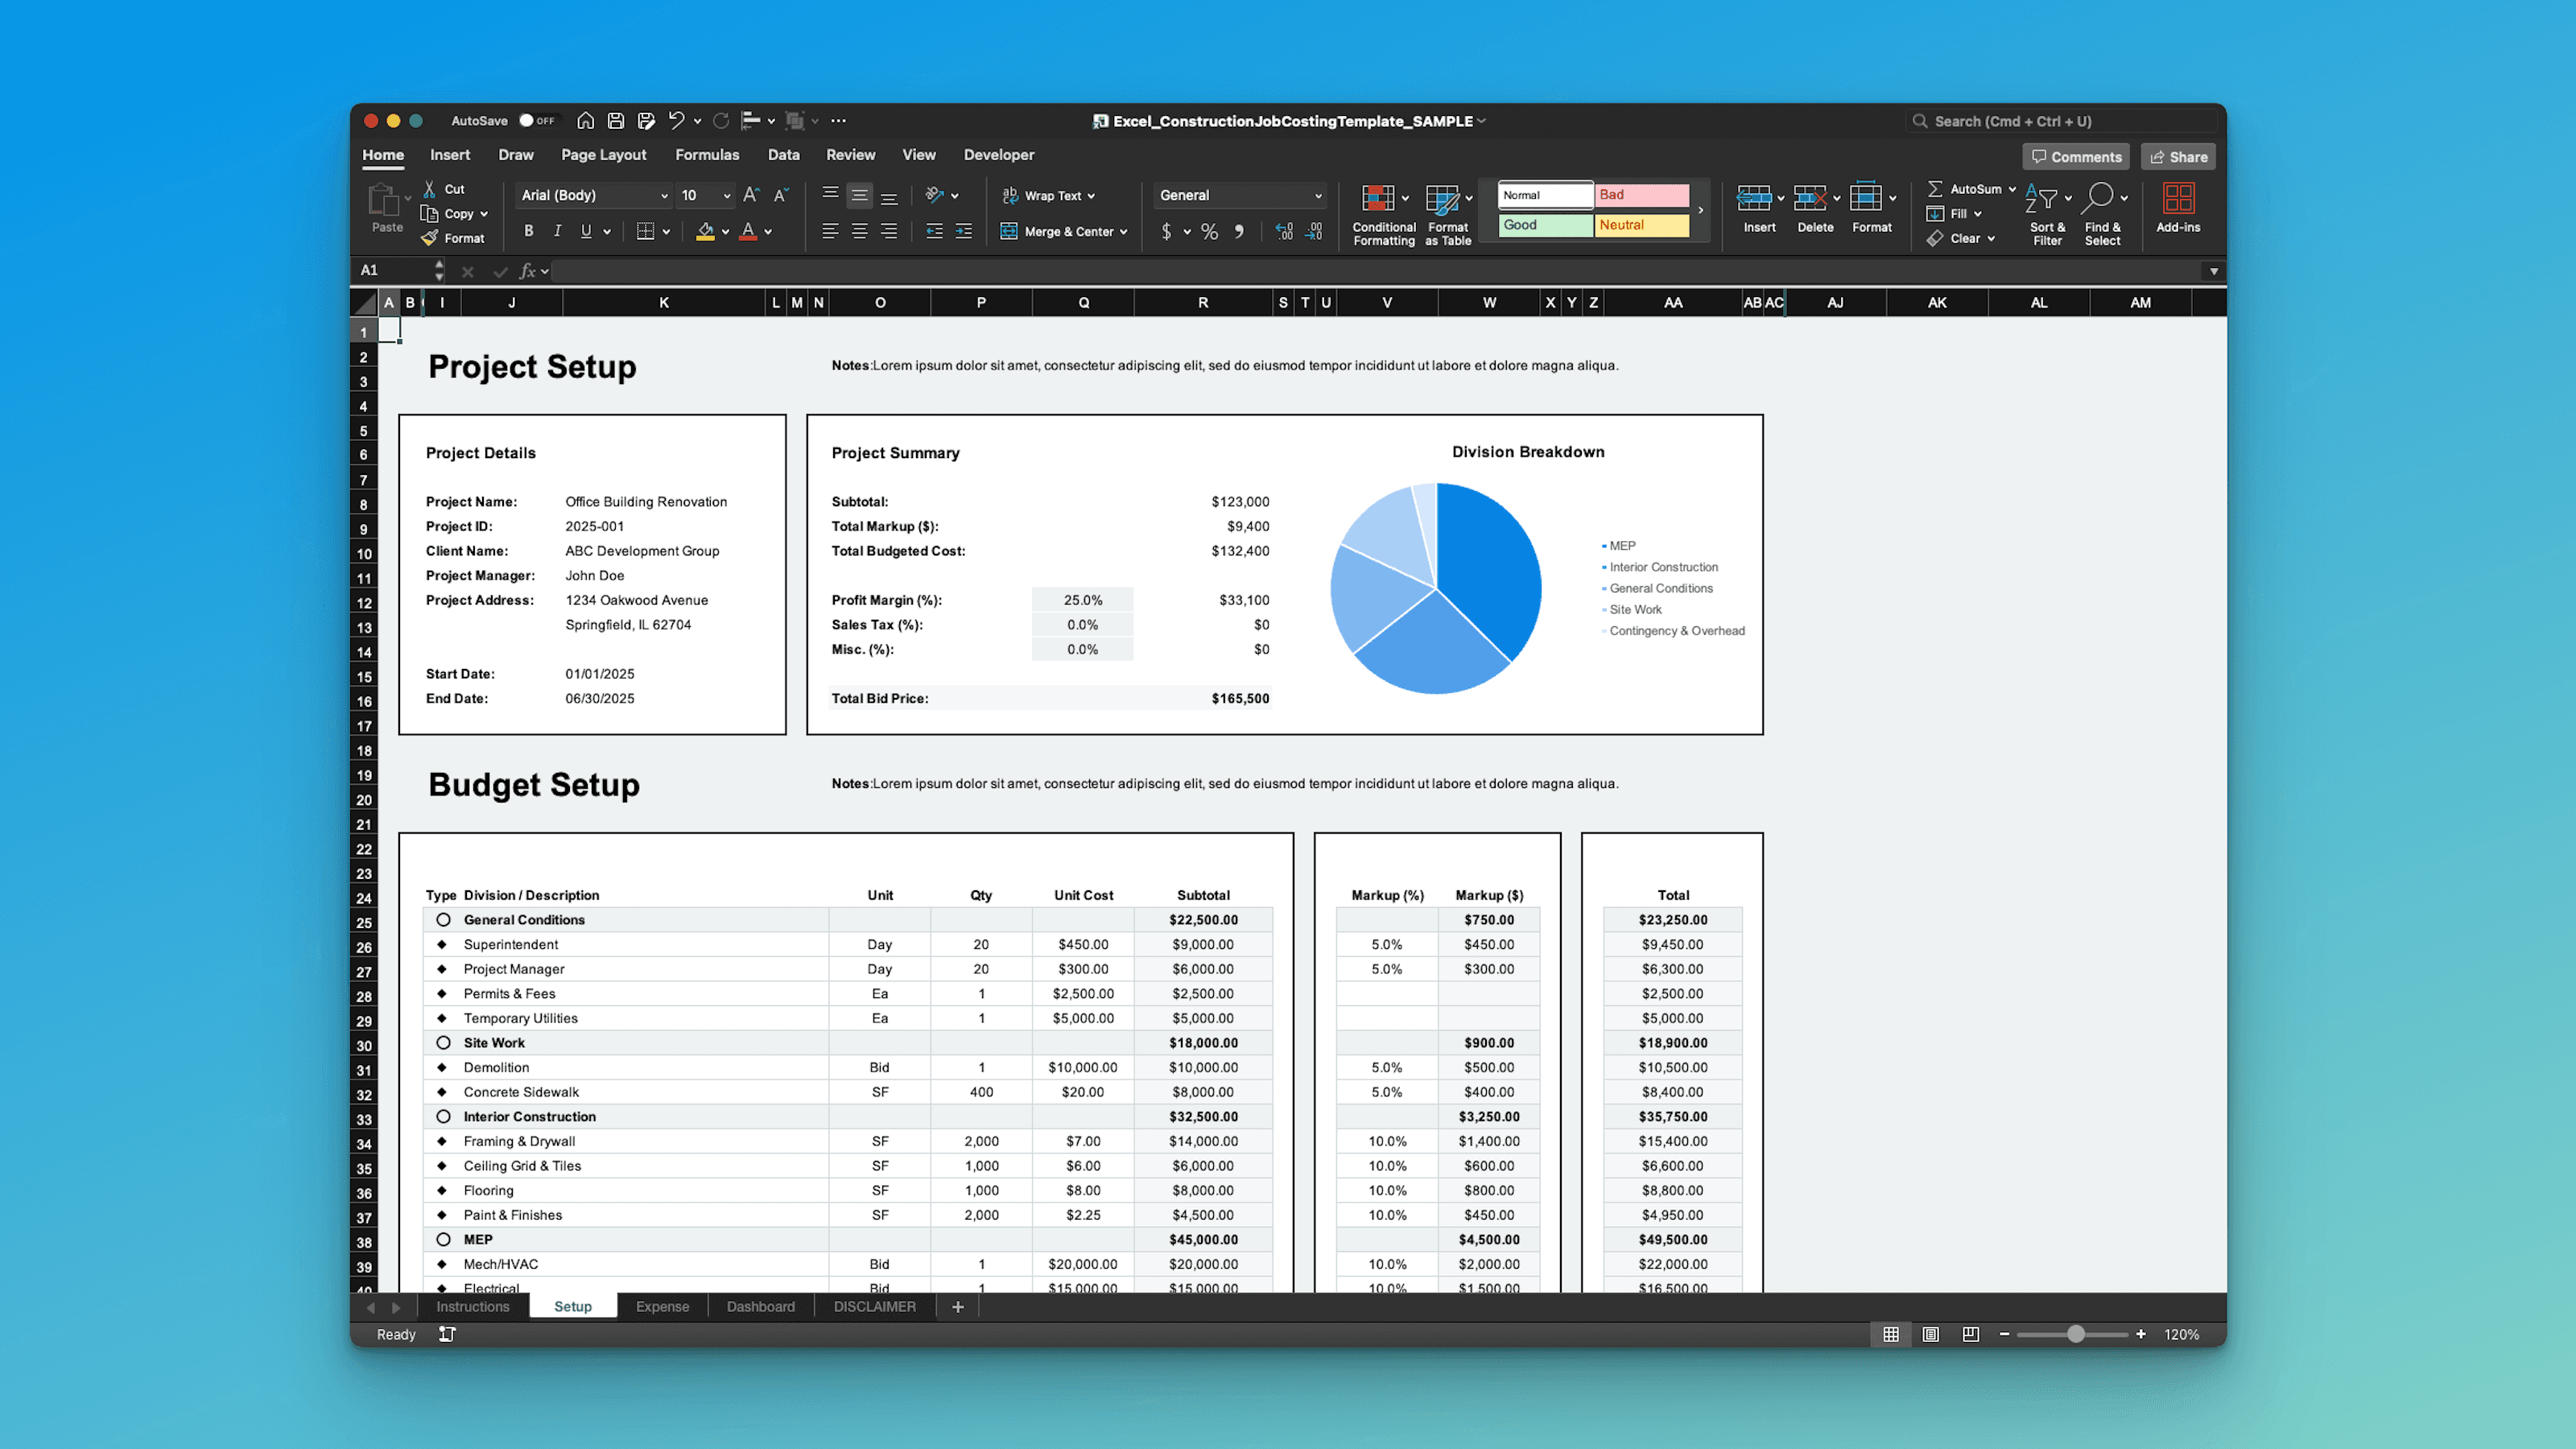The width and height of the screenshot is (2576, 1449).
Task: Toggle underline formatting
Action: (x=586, y=231)
